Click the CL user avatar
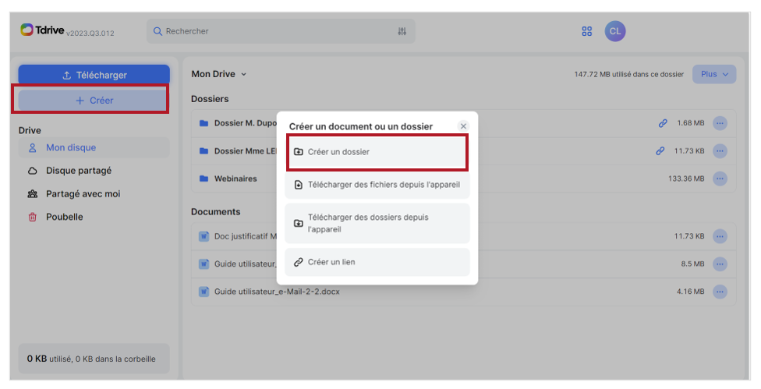Viewport: 761px width, 389px height. [615, 31]
